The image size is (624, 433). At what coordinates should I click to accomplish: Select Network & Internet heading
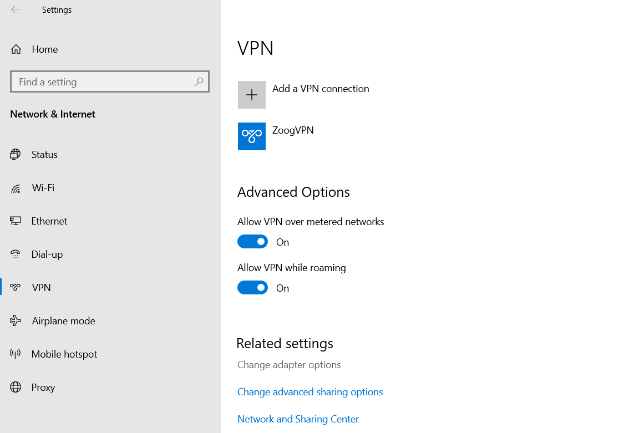(53, 114)
